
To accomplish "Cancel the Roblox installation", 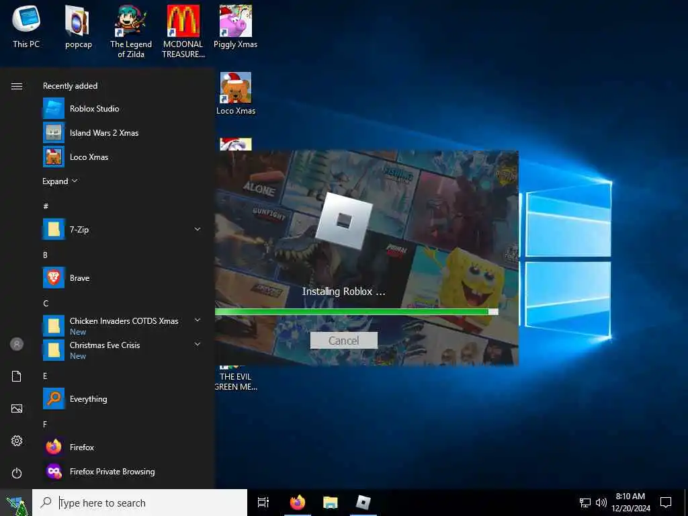I will (343, 341).
